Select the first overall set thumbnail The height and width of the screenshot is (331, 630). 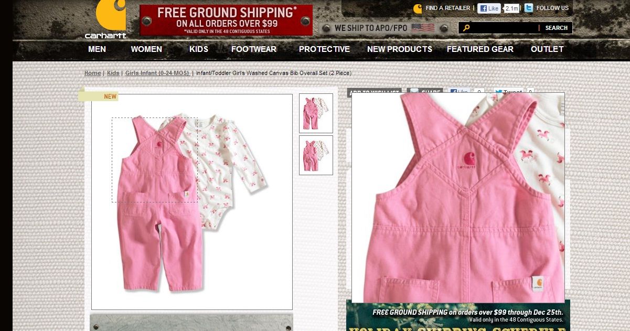click(x=316, y=113)
